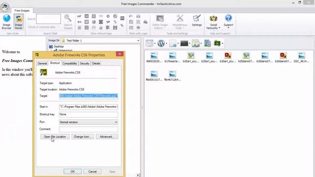Click the picture with document toolbar icon

(207, 43)
